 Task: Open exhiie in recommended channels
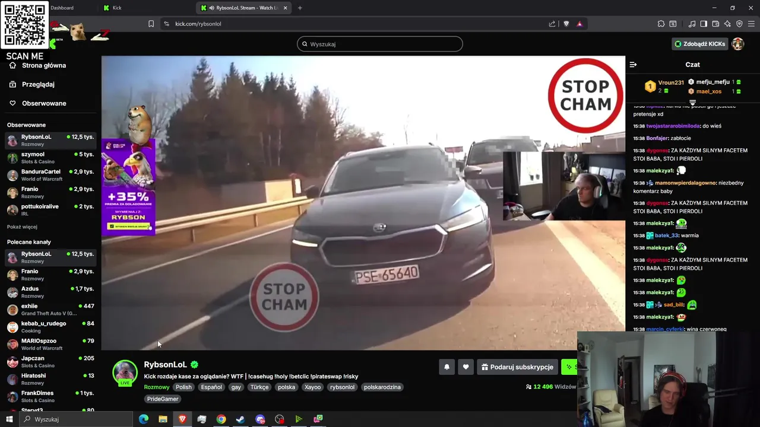point(50,310)
